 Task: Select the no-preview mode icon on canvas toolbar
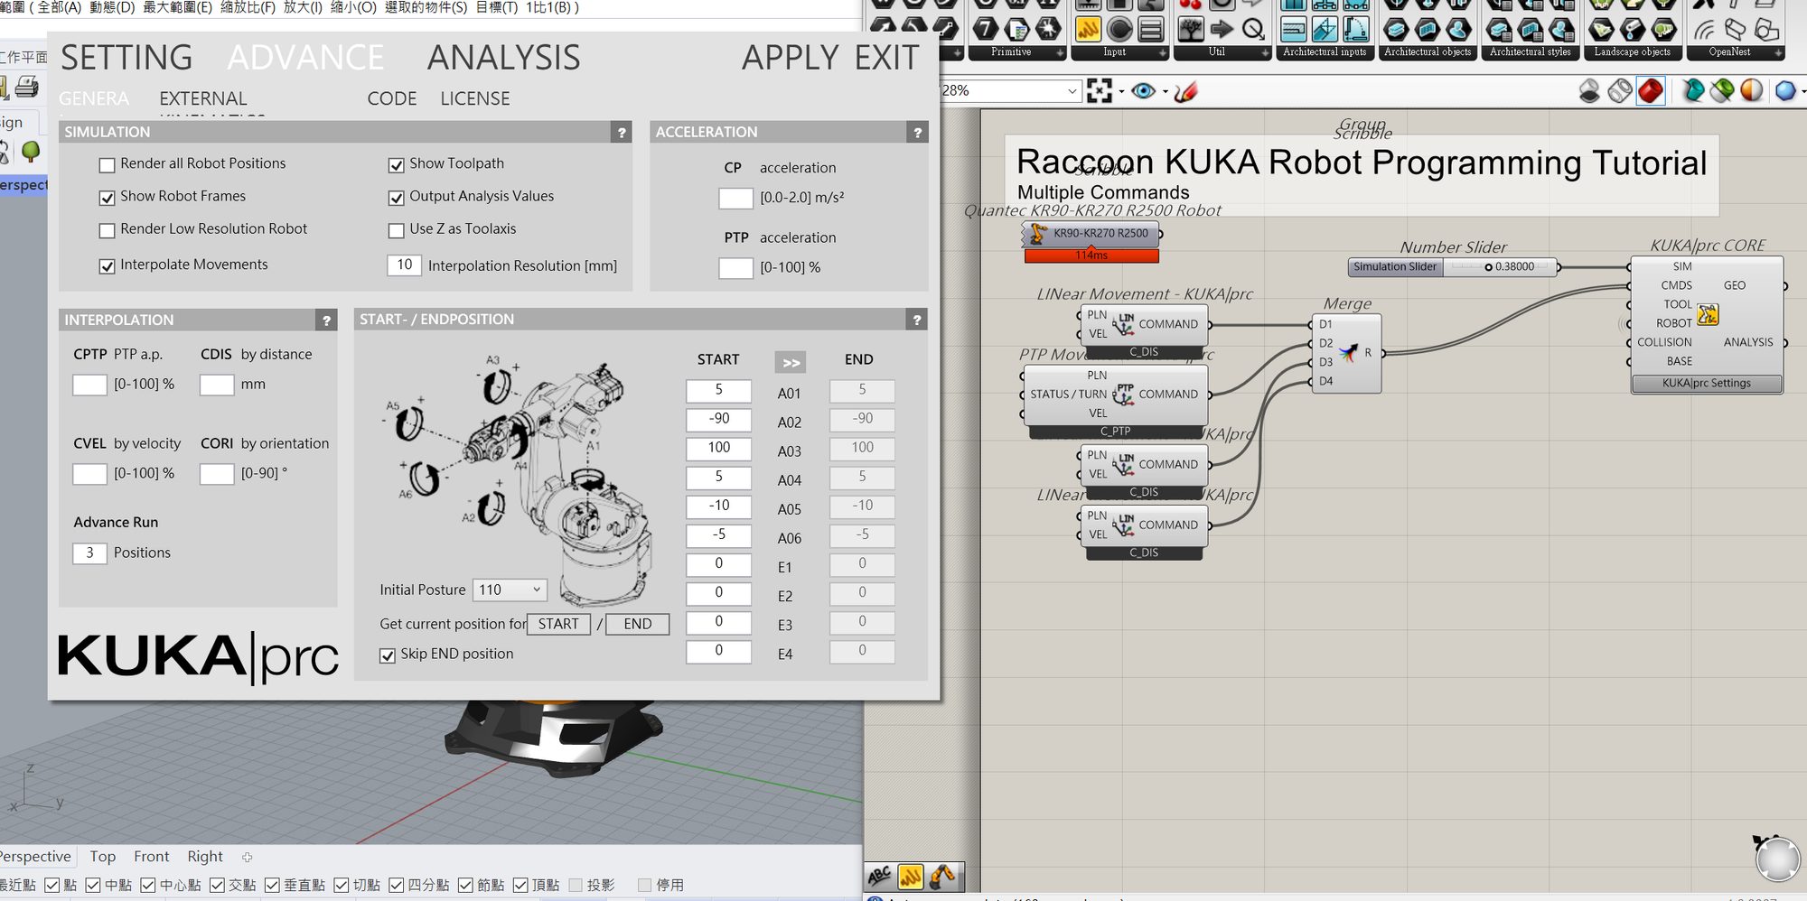[x=1589, y=90]
